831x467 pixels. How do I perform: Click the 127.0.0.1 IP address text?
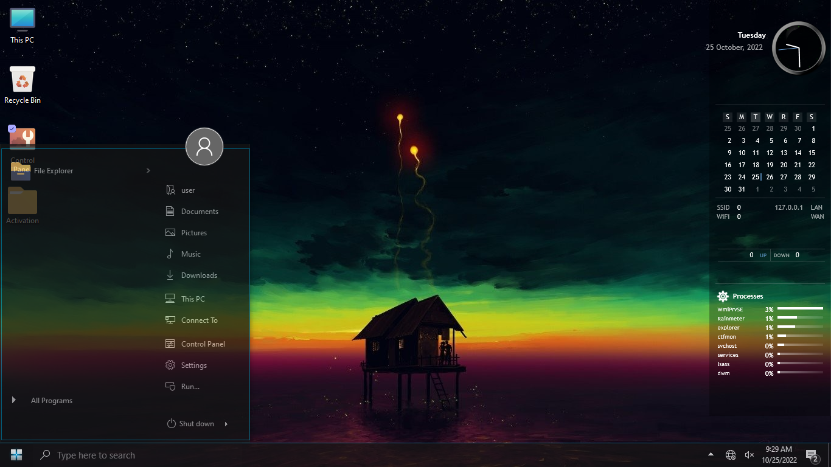(788, 207)
